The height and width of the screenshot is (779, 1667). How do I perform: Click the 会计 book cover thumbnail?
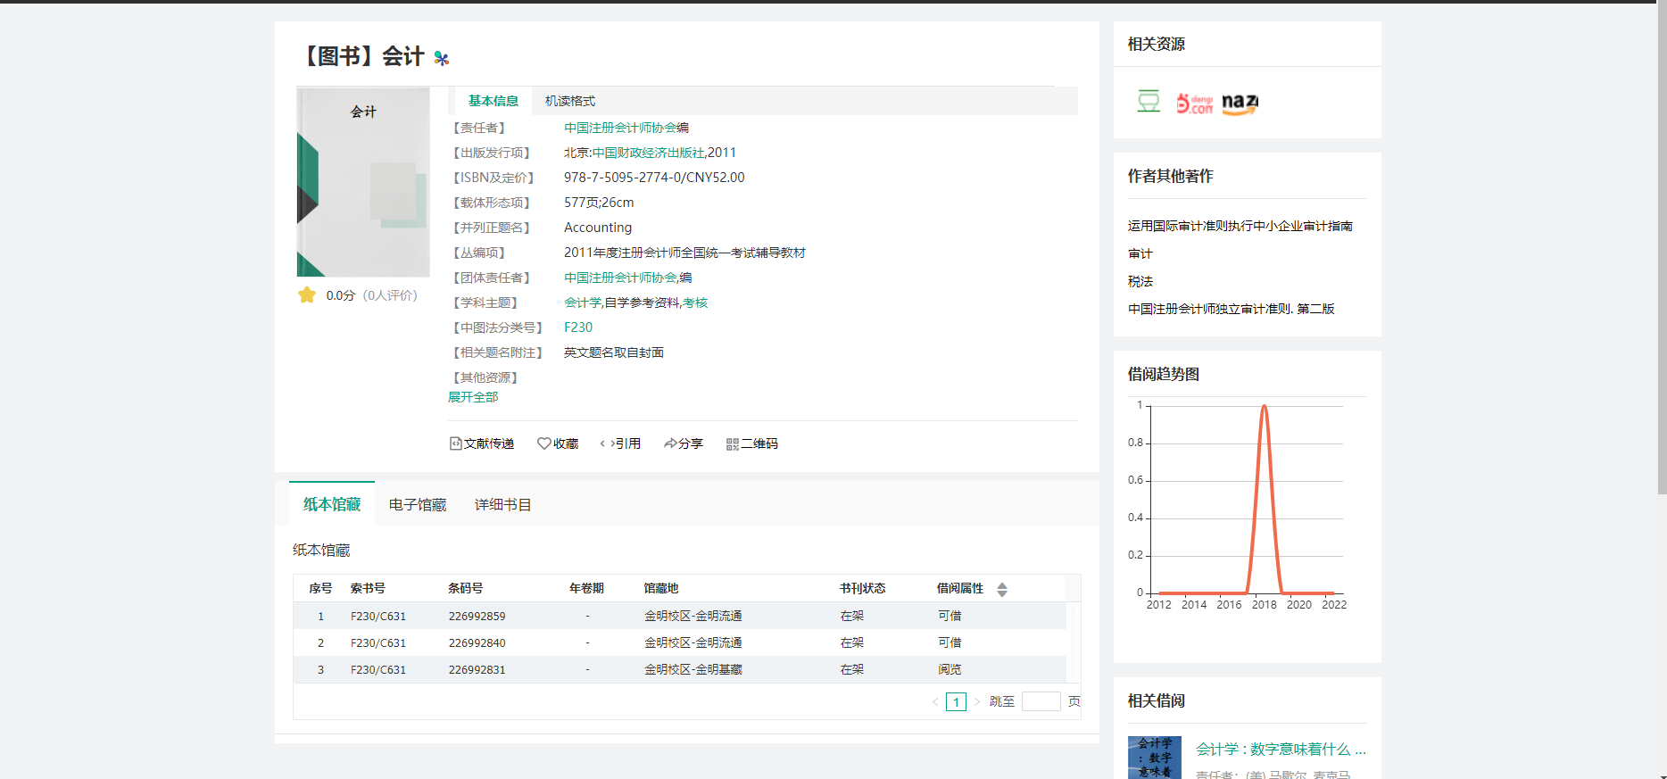tap(363, 182)
